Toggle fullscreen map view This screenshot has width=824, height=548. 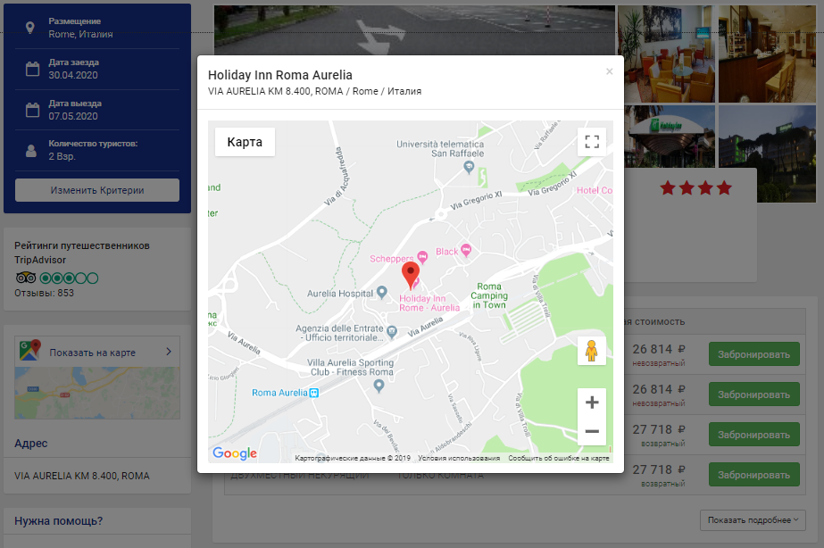pyautogui.click(x=592, y=142)
